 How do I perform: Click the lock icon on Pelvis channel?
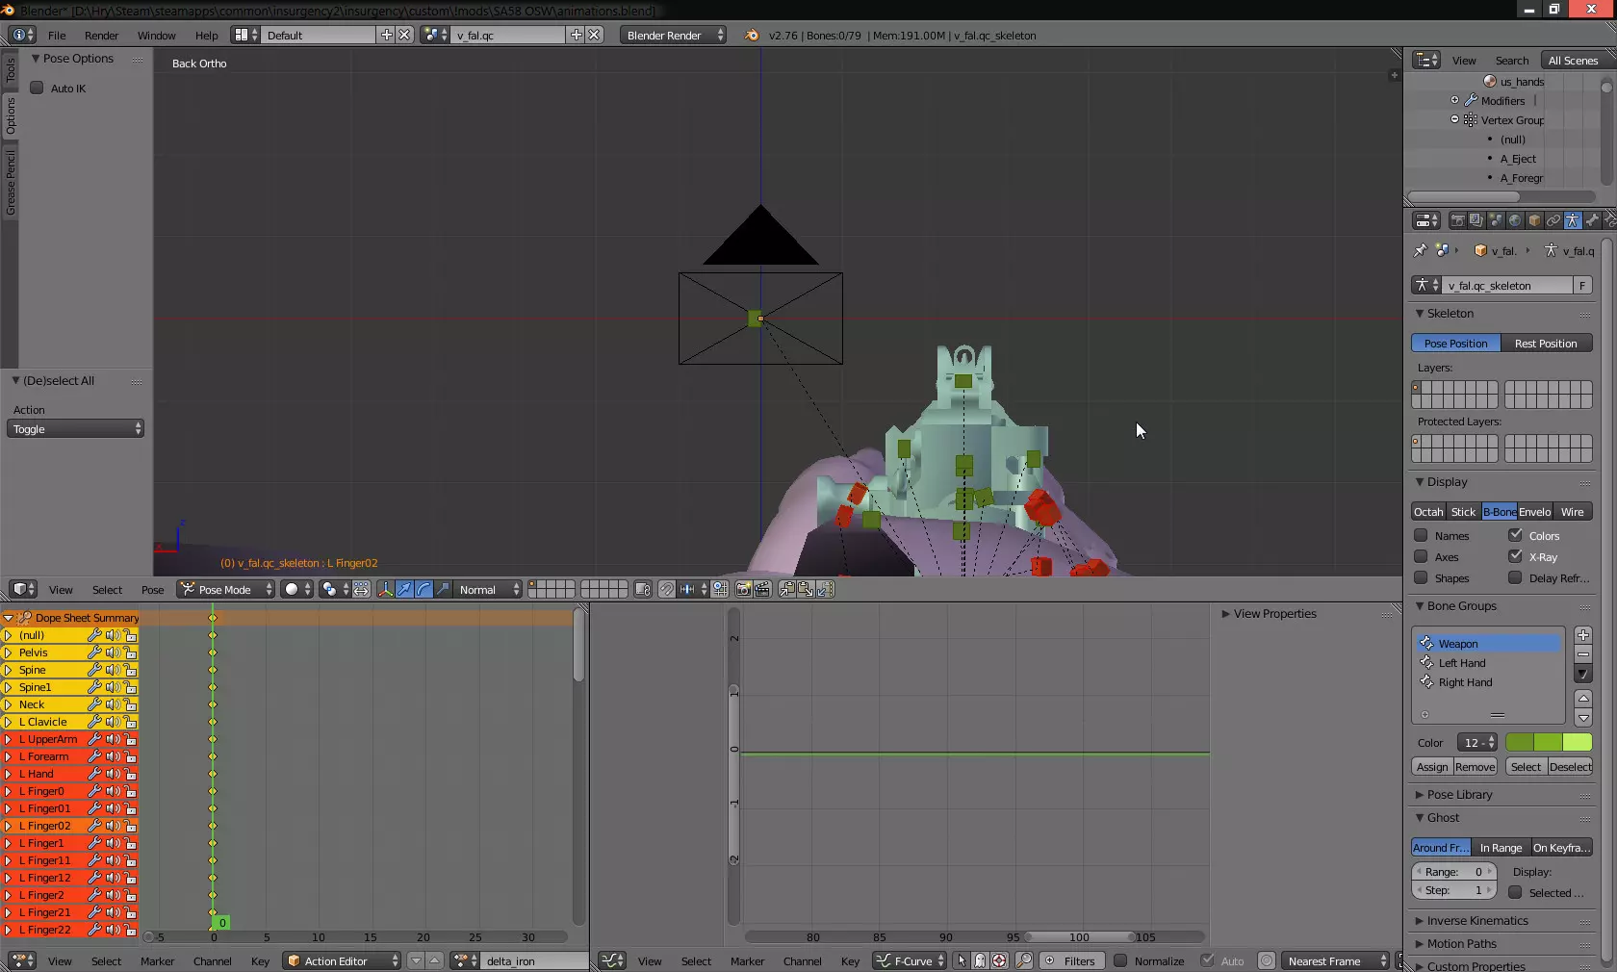130,652
